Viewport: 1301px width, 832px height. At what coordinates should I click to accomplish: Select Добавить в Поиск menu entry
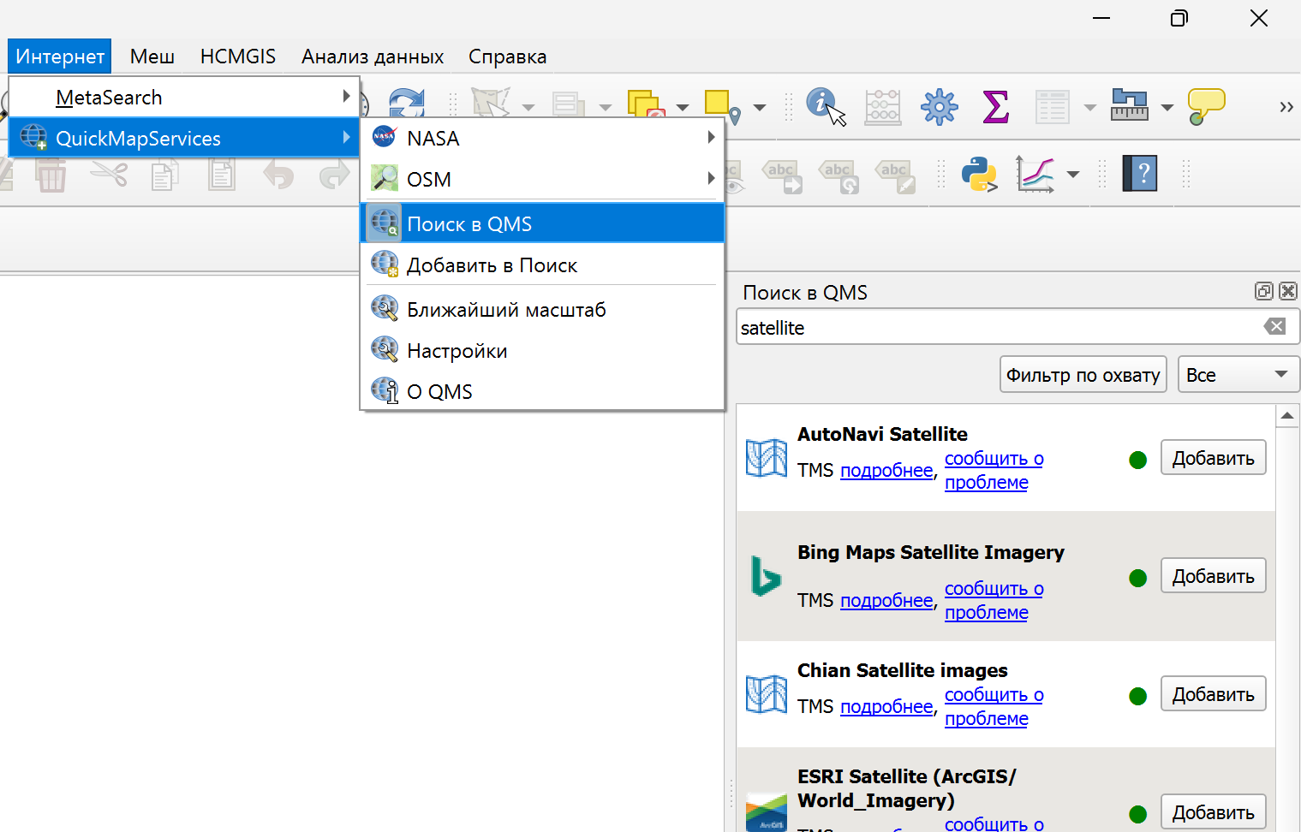(543, 265)
